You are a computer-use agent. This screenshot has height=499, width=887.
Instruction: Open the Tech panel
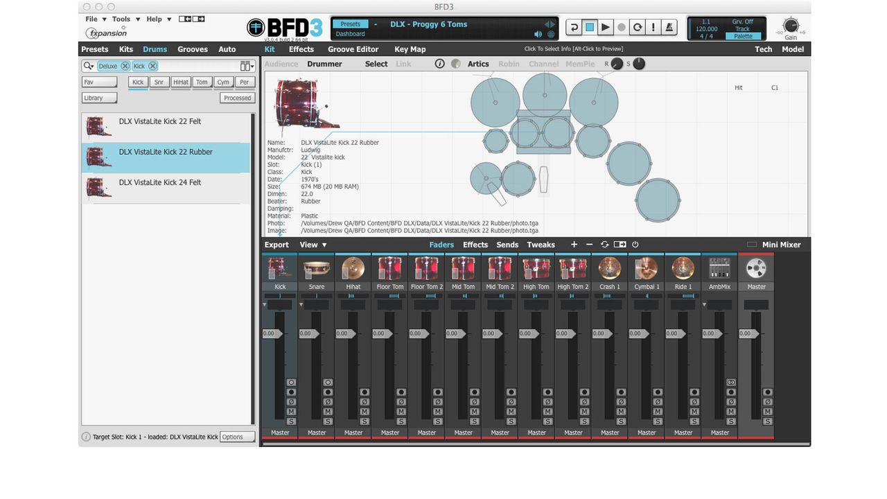[764, 49]
